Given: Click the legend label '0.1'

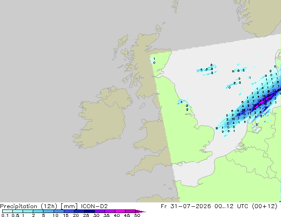Looking at the screenshot, I should tap(5, 215).
